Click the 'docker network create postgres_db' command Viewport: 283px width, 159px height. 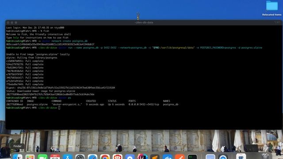[65, 41]
